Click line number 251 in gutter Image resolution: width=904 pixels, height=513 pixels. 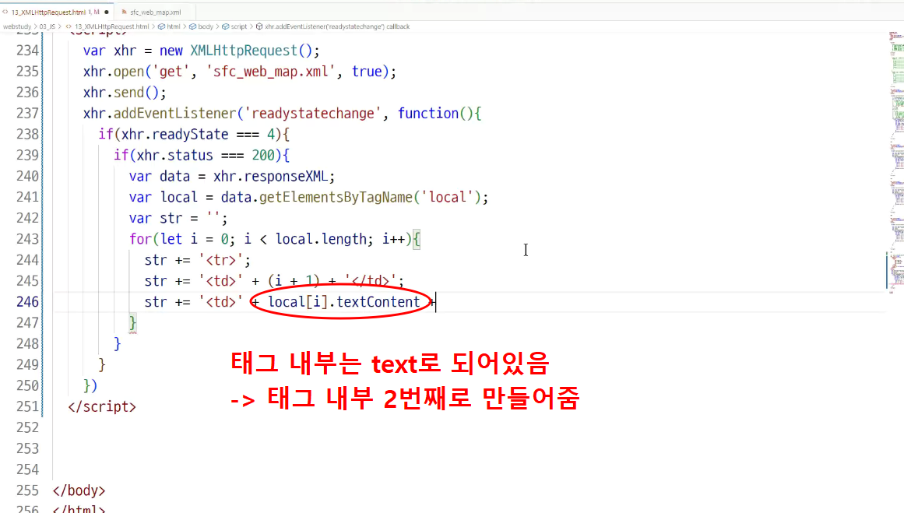pyautogui.click(x=28, y=407)
